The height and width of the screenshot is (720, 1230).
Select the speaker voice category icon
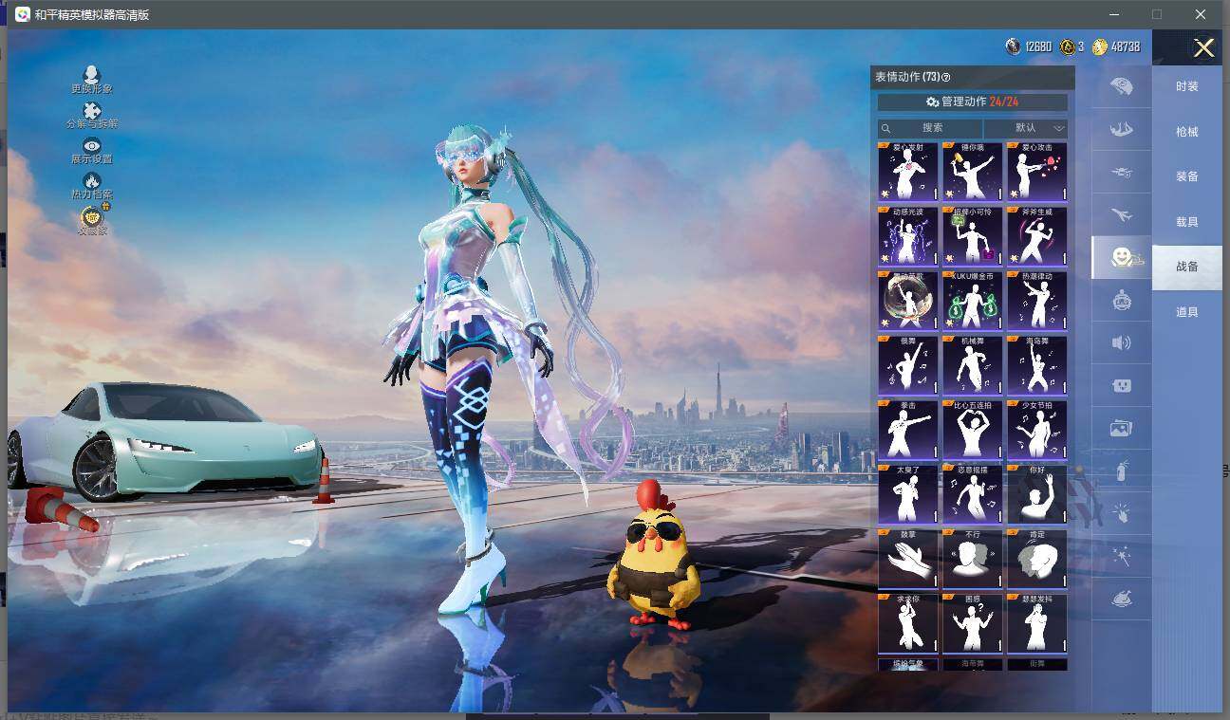coord(1122,342)
